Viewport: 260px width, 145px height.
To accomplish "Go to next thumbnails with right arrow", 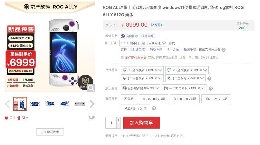I will [x=92, y=104].
